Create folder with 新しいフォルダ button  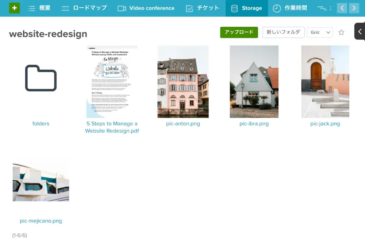coord(283,32)
